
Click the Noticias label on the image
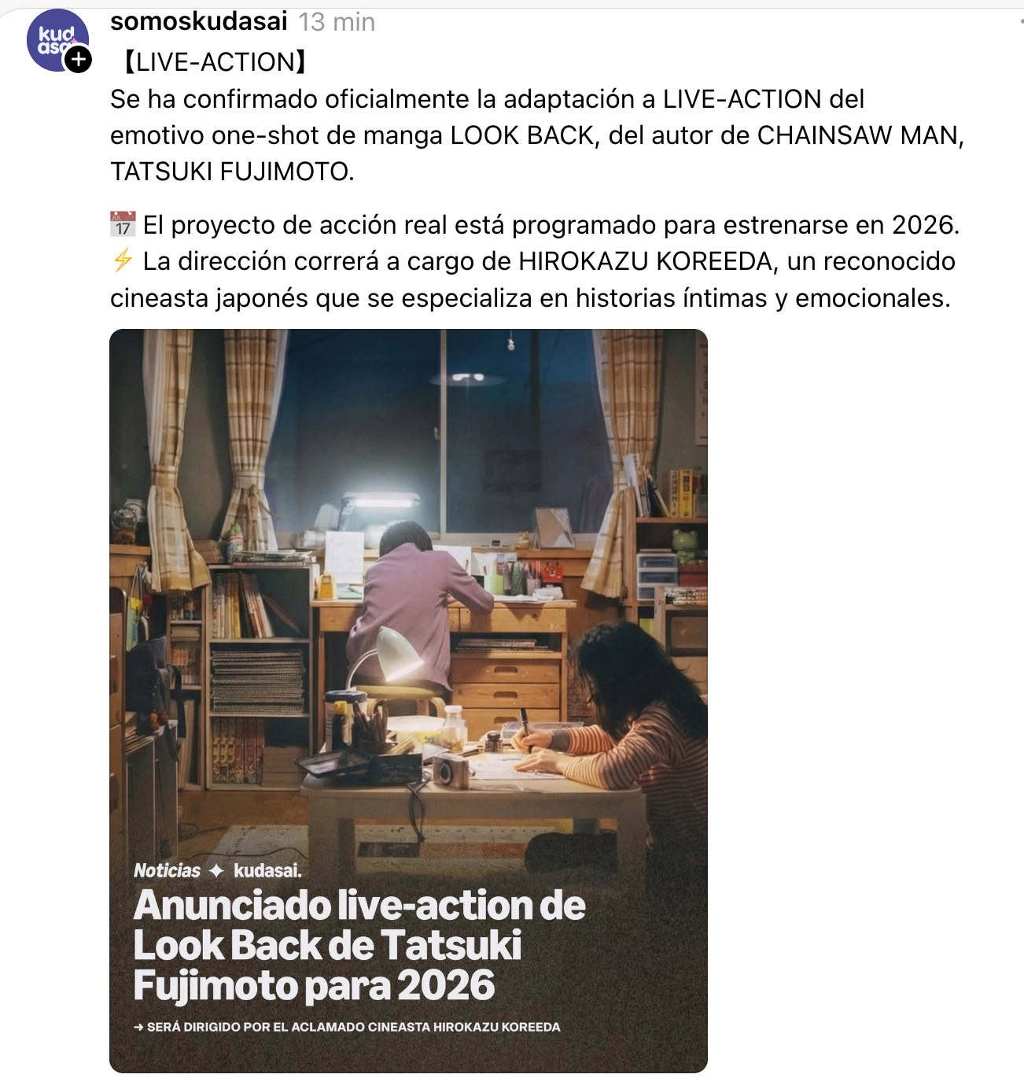click(167, 870)
